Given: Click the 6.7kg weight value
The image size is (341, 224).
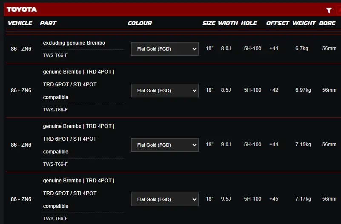Looking at the screenshot, I should (302, 48).
